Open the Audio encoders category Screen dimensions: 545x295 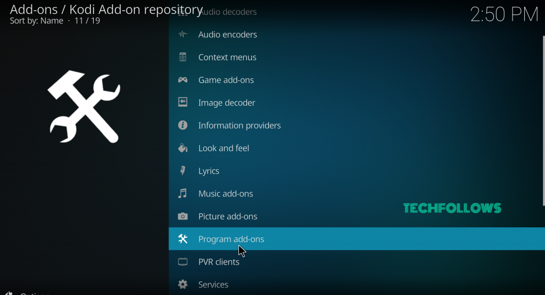[357, 34]
